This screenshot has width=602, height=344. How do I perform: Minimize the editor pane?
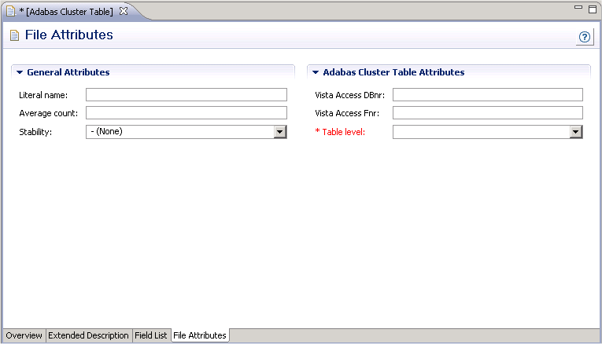[x=579, y=7]
